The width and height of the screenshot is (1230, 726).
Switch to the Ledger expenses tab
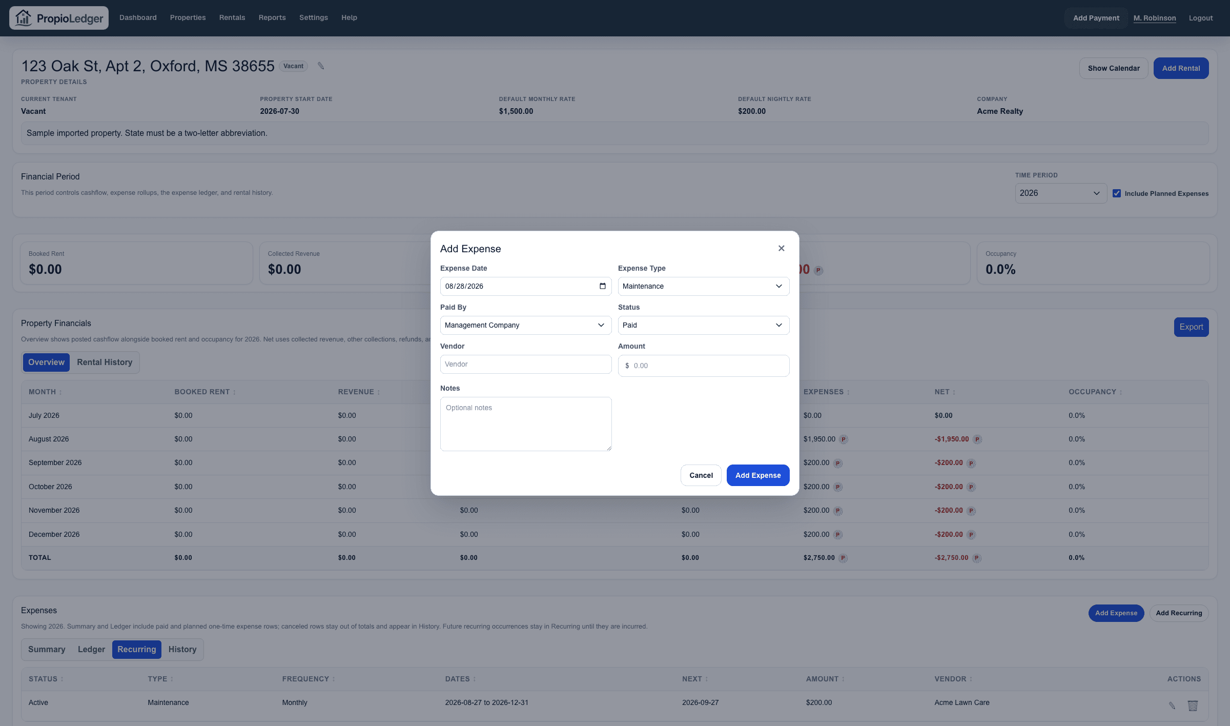click(91, 650)
